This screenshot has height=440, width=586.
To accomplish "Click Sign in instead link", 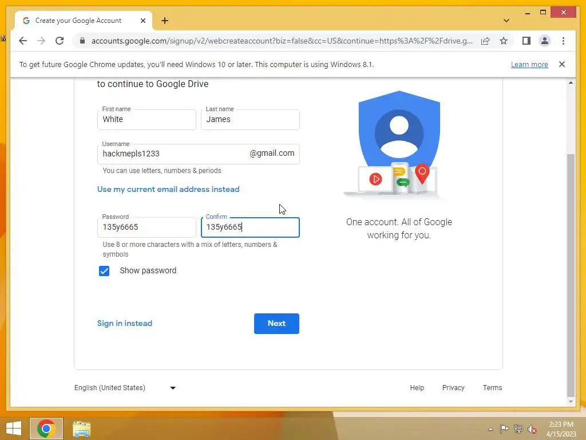I will click(124, 323).
